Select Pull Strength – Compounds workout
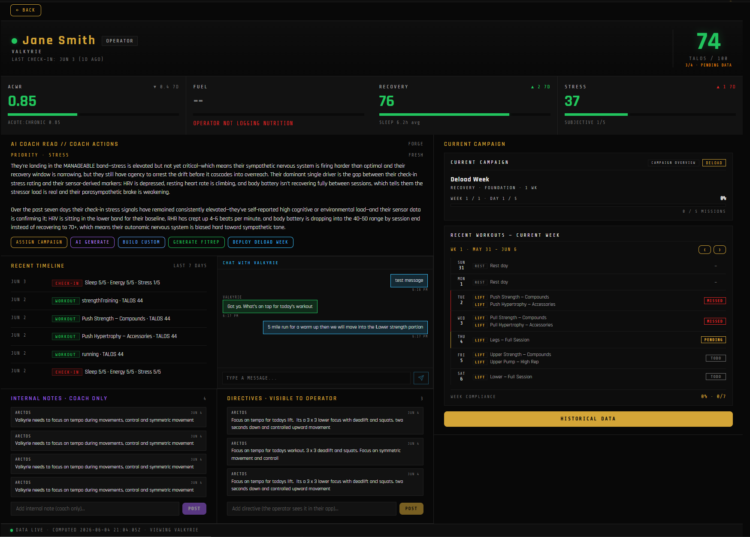The image size is (750, 537). coord(518,317)
